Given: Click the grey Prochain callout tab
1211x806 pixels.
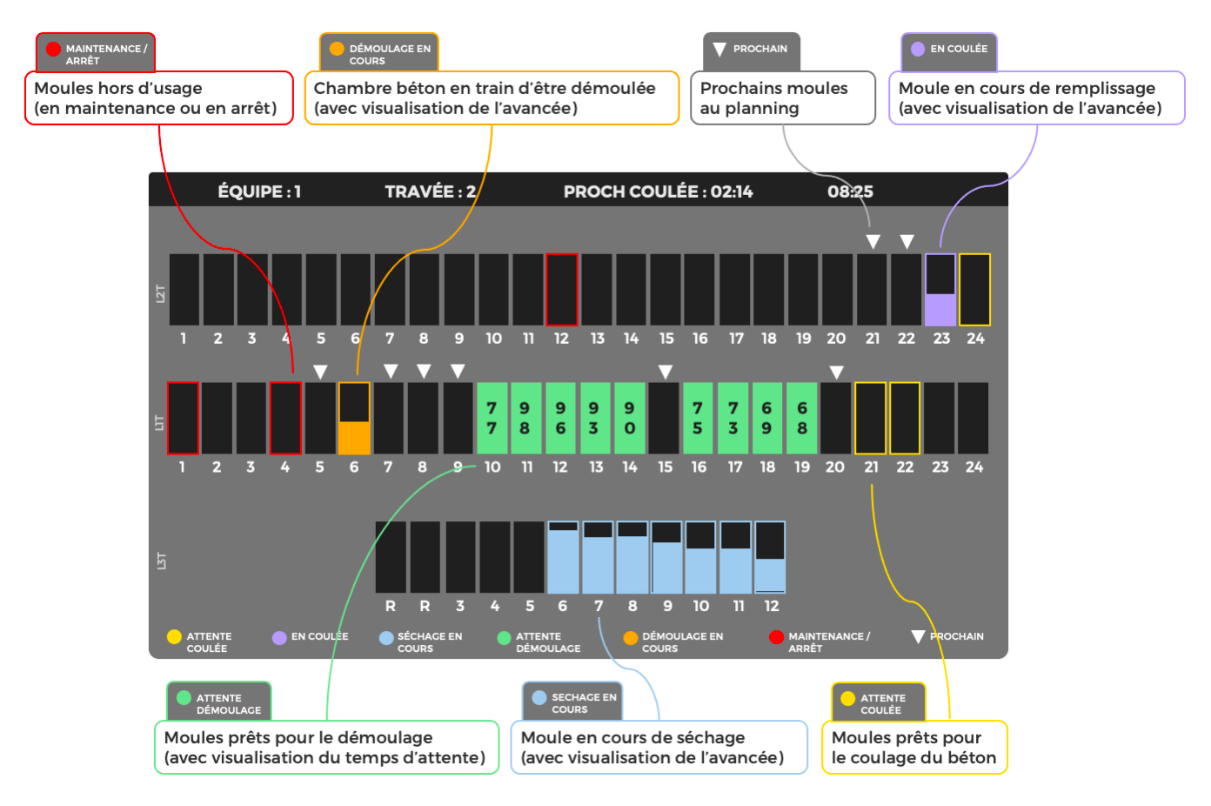Looking at the screenshot, I should [x=752, y=52].
